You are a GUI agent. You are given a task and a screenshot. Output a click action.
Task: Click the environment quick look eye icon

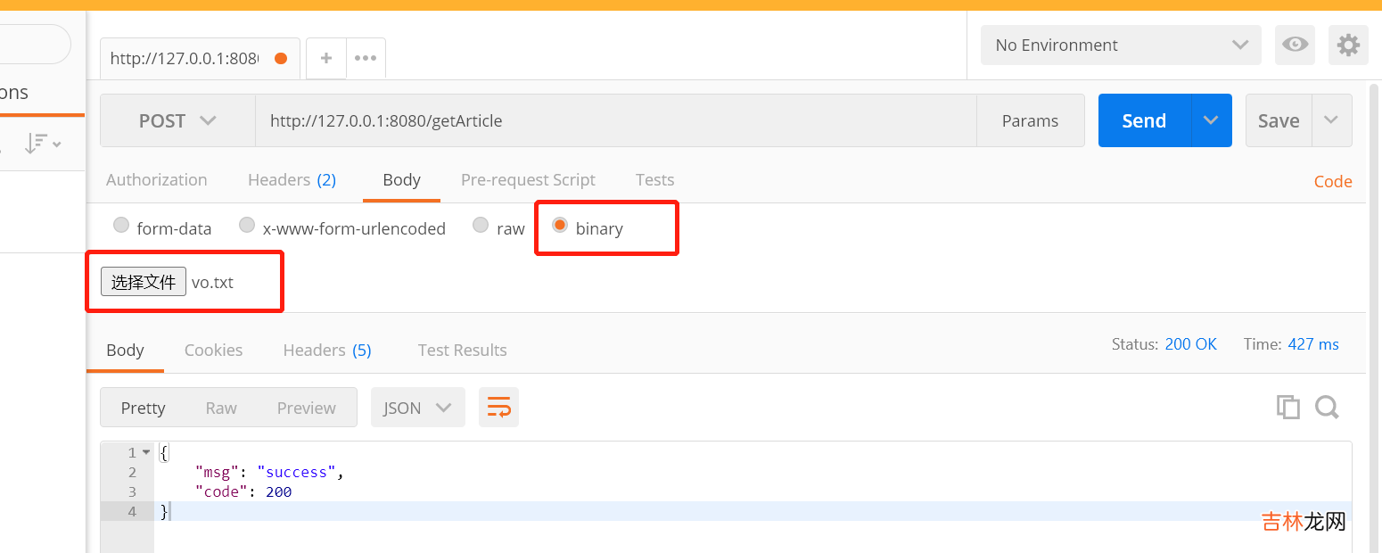click(1295, 45)
